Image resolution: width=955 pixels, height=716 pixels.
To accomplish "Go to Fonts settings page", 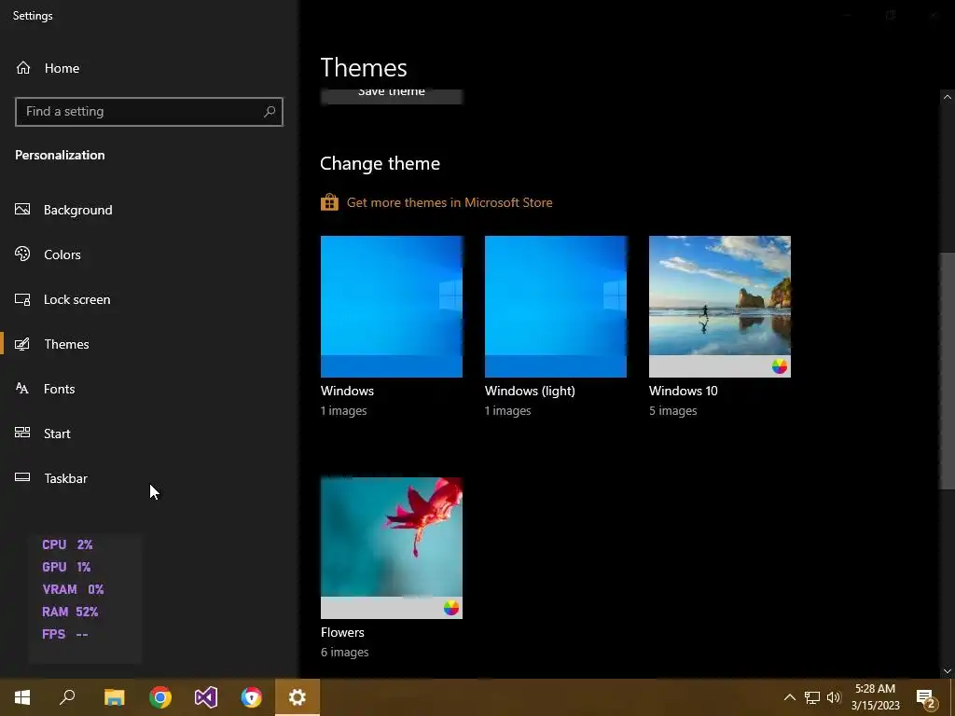I will pyautogui.click(x=148, y=389).
